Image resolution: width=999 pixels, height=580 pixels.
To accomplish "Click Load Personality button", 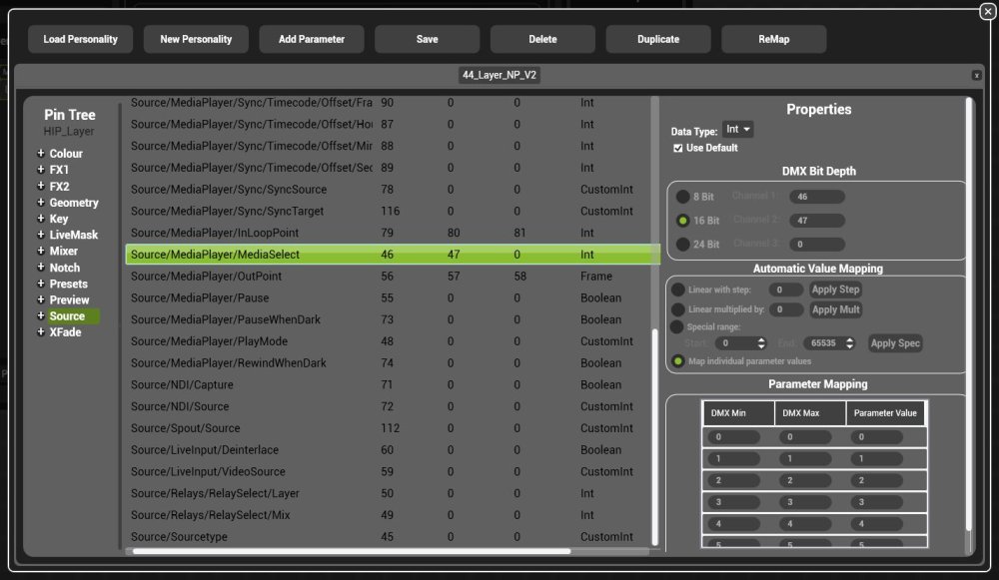I will point(80,39).
